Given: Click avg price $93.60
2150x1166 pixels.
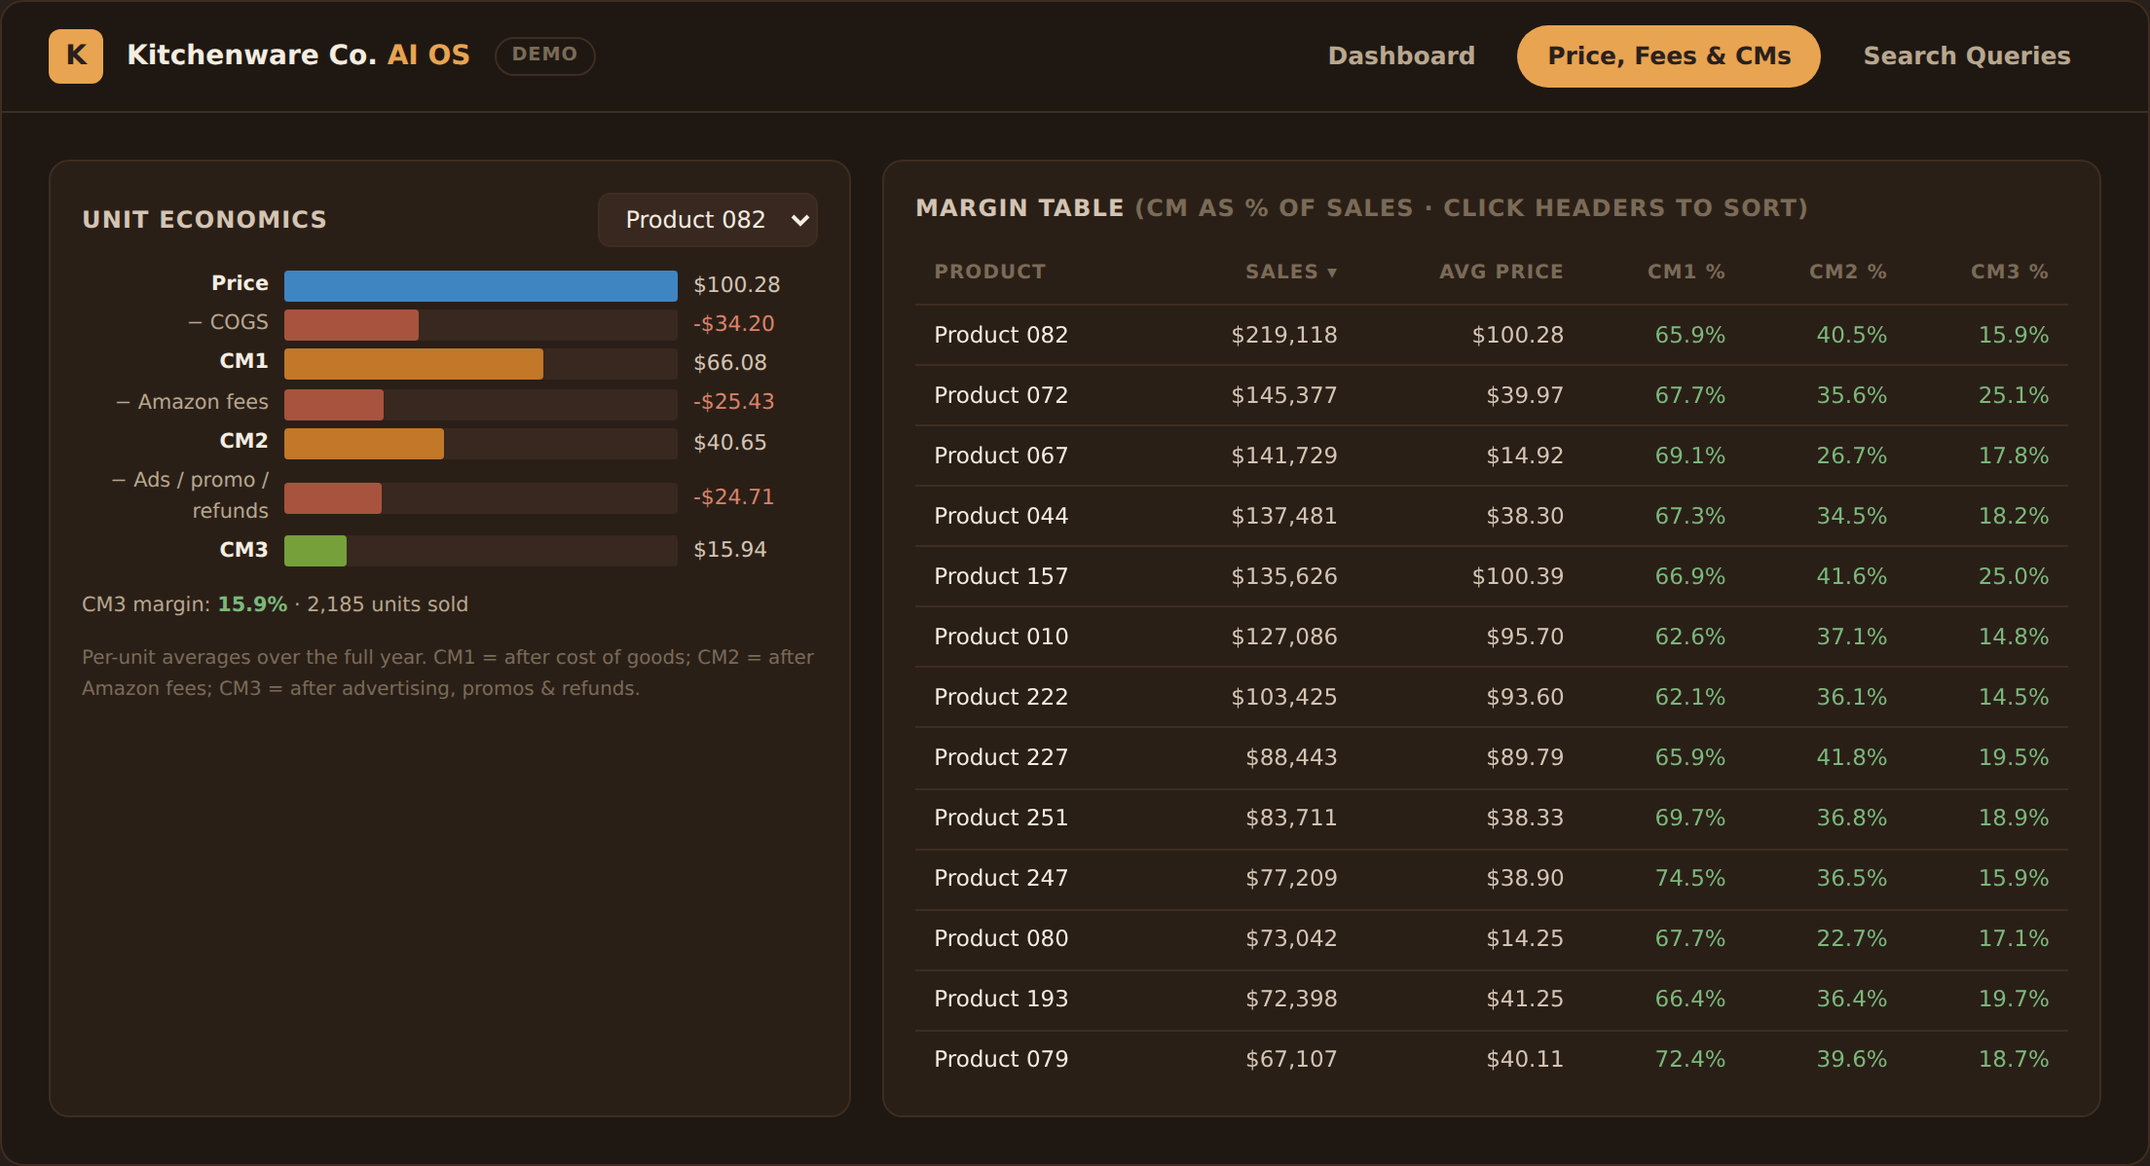Looking at the screenshot, I should coord(1525,697).
